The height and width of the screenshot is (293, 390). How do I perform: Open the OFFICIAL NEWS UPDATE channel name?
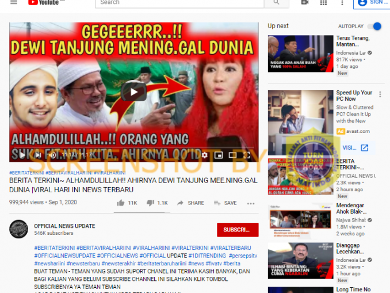coord(64,226)
